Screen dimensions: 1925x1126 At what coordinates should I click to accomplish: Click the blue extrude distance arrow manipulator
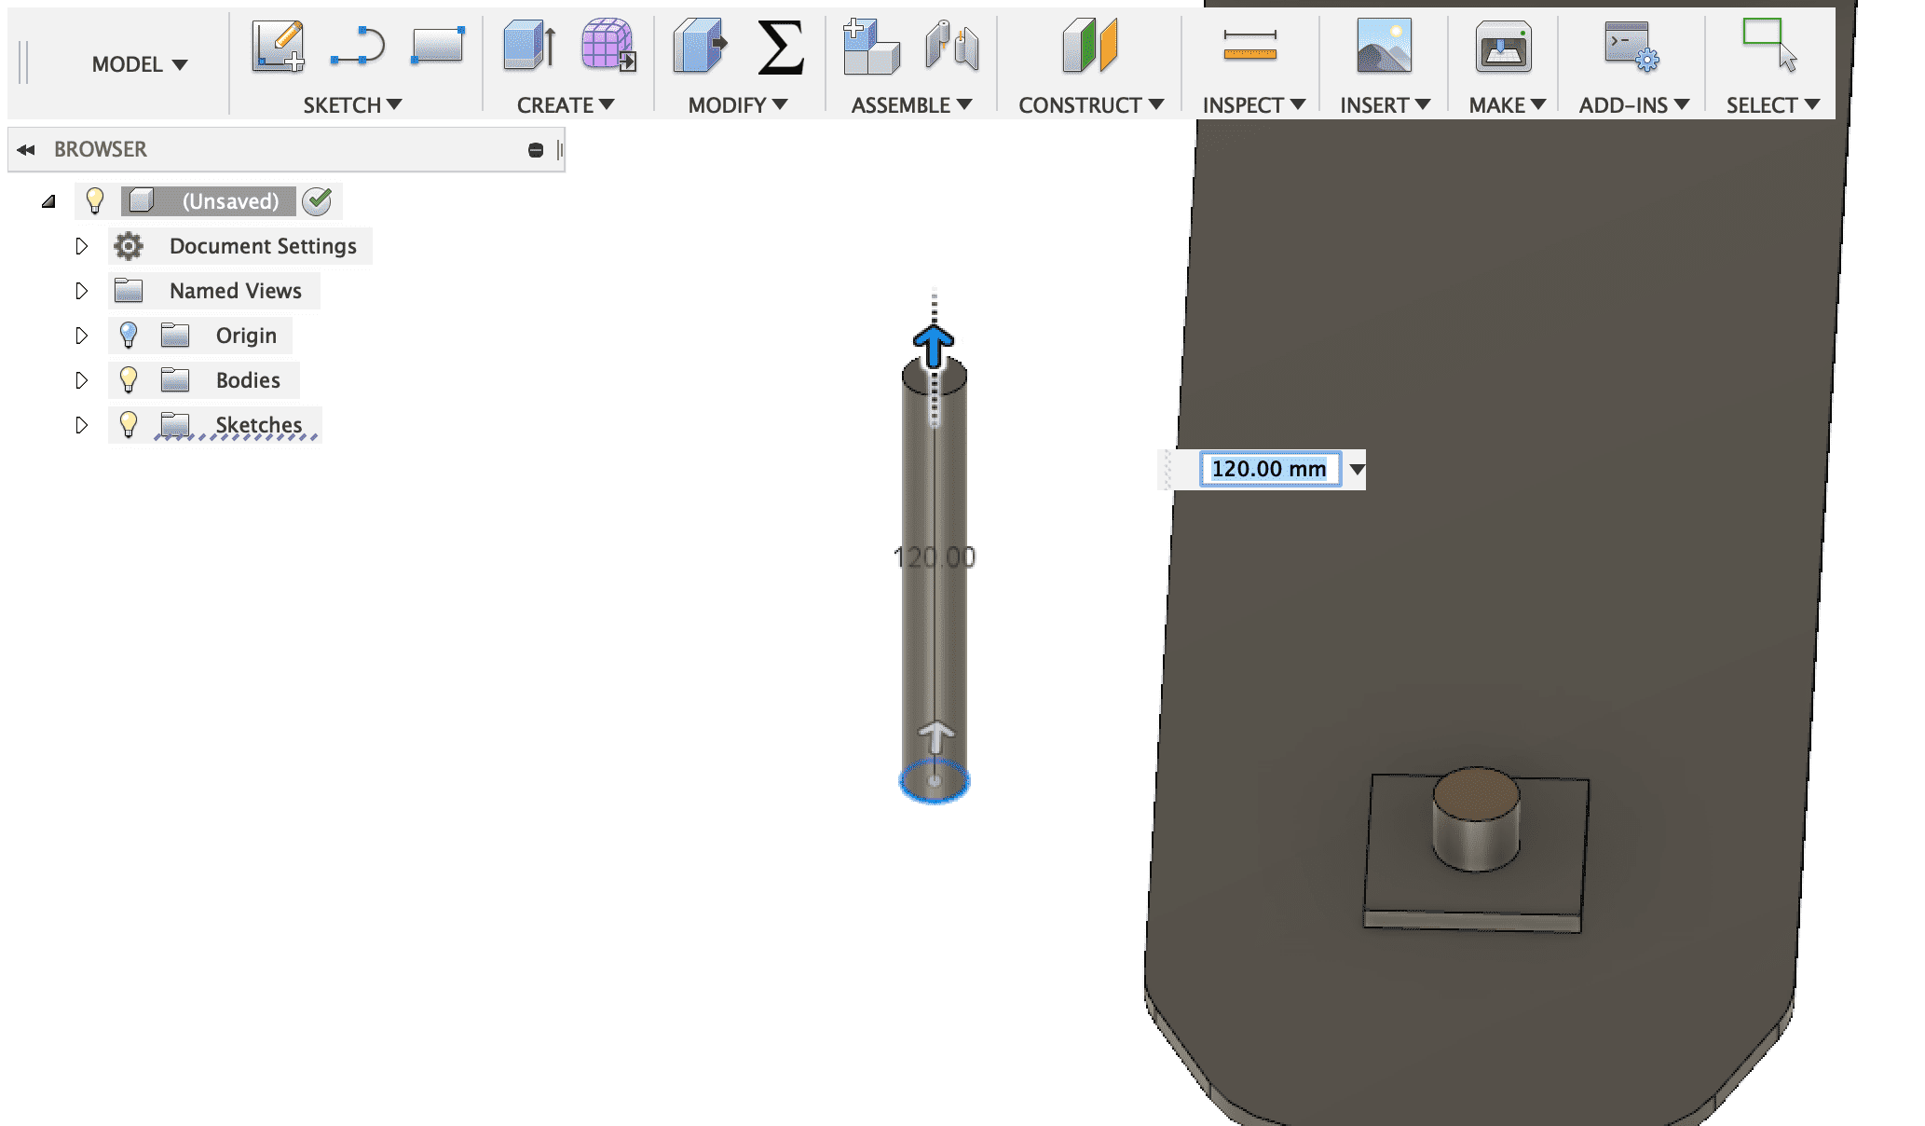point(934,345)
